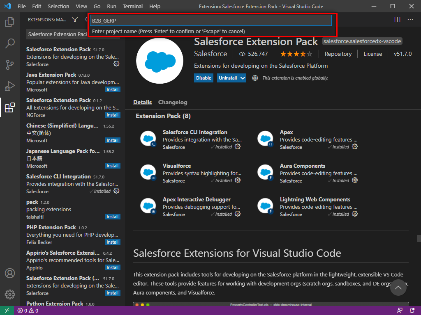Open the License link
The height and width of the screenshot is (315, 421).
tap(372, 54)
